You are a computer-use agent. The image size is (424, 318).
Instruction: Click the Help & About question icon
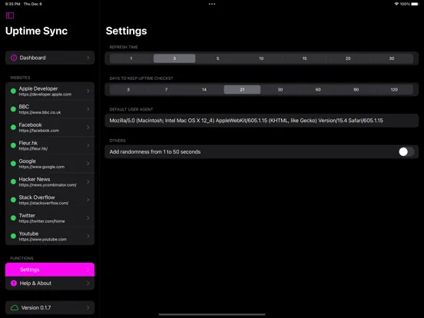[14, 283]
